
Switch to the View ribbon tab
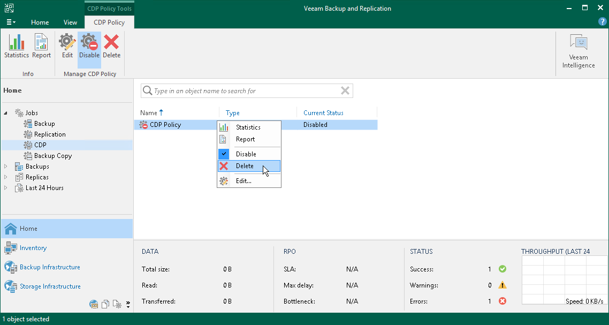(x=70, y=22)
